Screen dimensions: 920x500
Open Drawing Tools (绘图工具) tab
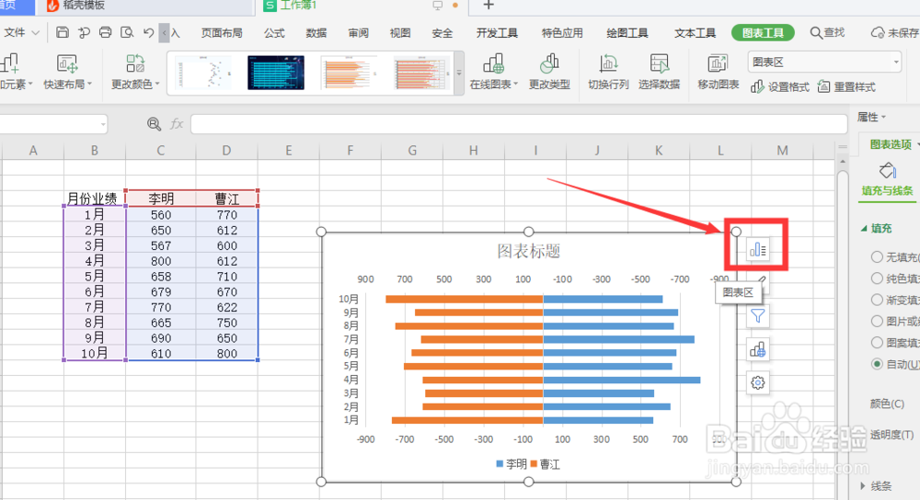coord(627,33)
